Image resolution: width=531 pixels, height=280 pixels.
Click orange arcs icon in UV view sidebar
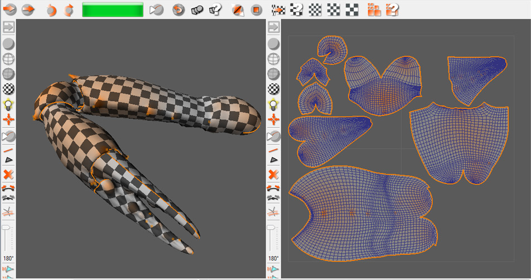pos(274,188)
